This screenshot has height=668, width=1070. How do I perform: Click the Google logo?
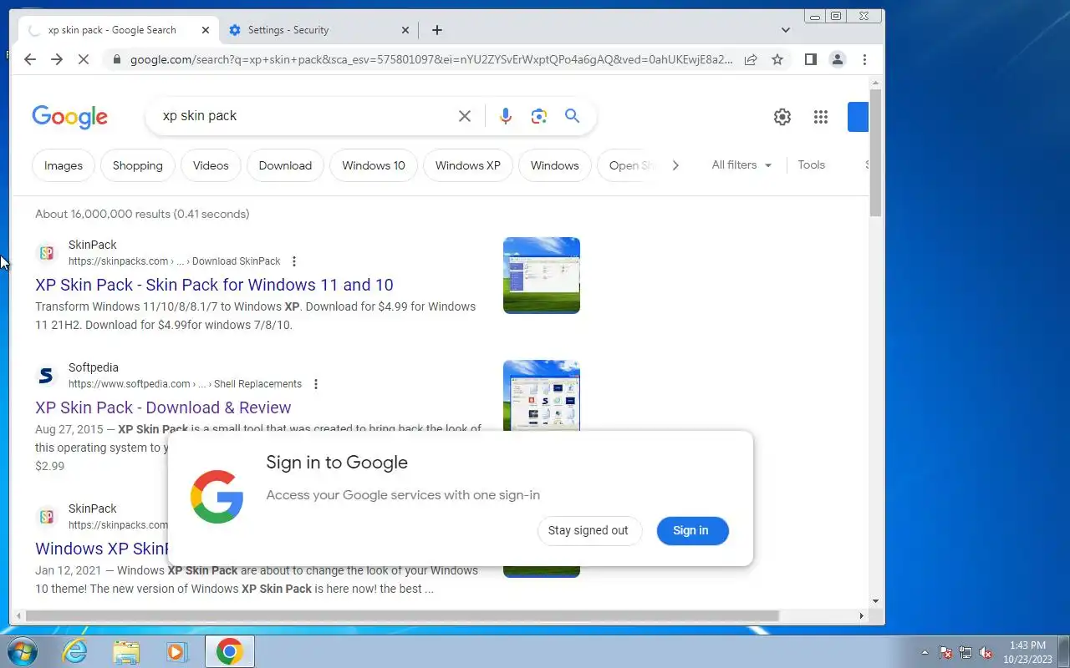pyautogui.click(x=70, y=117)
